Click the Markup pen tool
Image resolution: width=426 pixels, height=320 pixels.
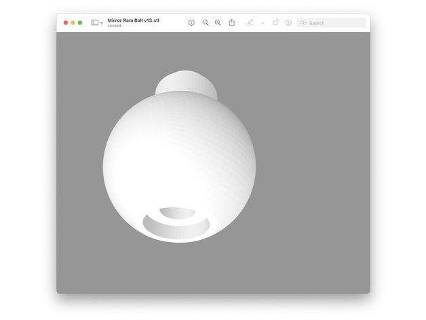click(250, 23)
